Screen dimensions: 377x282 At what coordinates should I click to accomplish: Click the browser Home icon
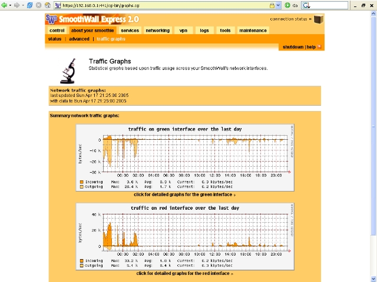click(x=48, y=5)
